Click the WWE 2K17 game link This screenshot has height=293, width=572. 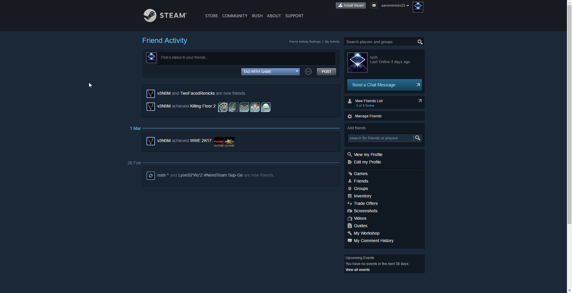[x=201, y=141]
